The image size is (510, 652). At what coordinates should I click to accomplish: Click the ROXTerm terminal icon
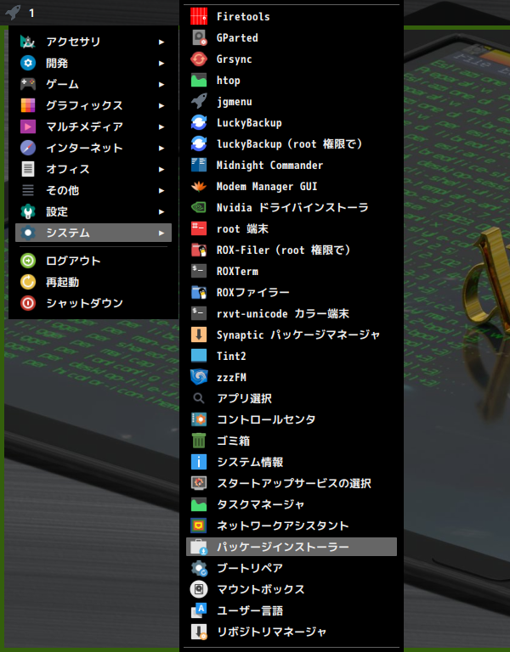coord(199,271)
